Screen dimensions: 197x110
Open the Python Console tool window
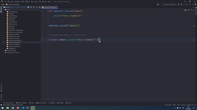point(41,103)
